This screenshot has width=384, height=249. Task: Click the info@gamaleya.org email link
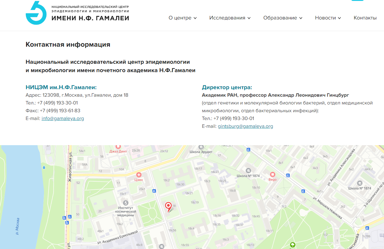click(x=63, y=119)
